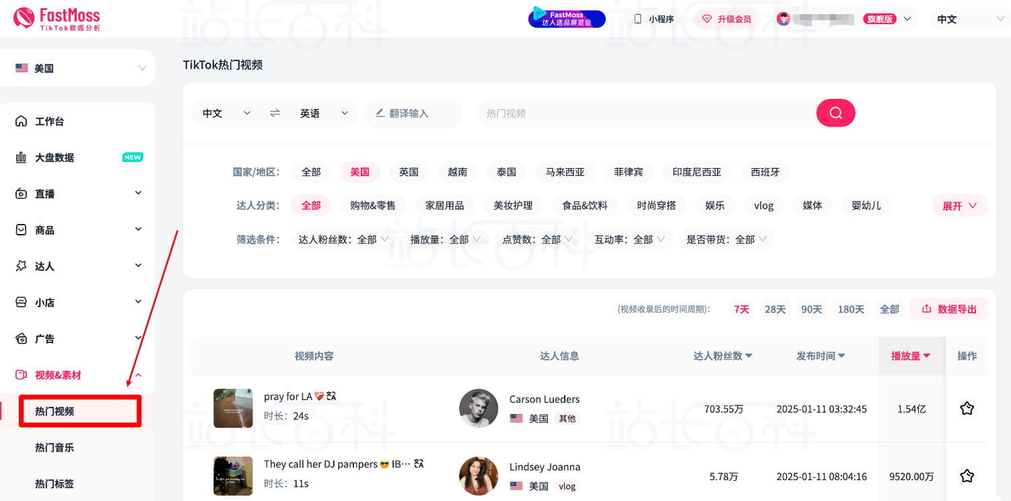Click the FastMoss logo
The width and height of the screenshot is (1011, 501).
click(57, 19)
